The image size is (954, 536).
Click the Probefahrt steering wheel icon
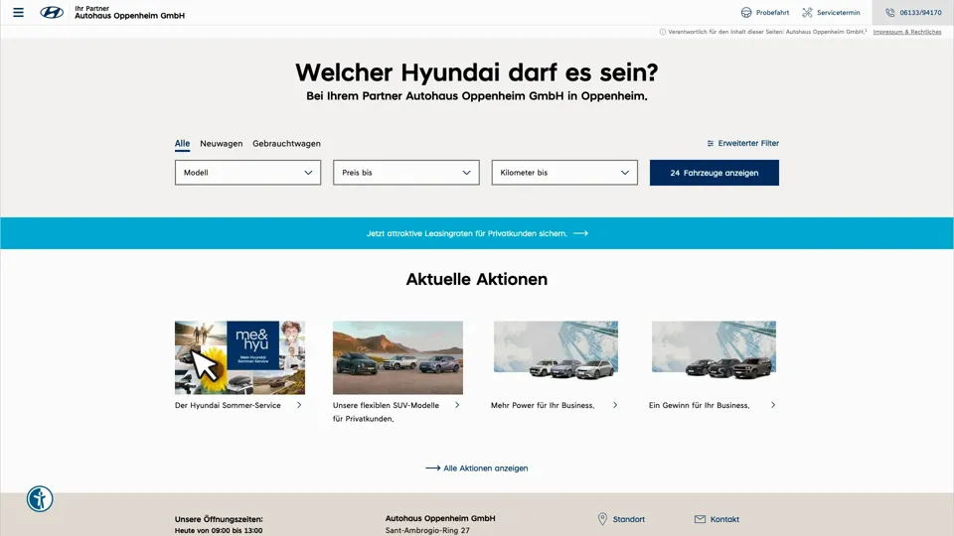(746, 12)
